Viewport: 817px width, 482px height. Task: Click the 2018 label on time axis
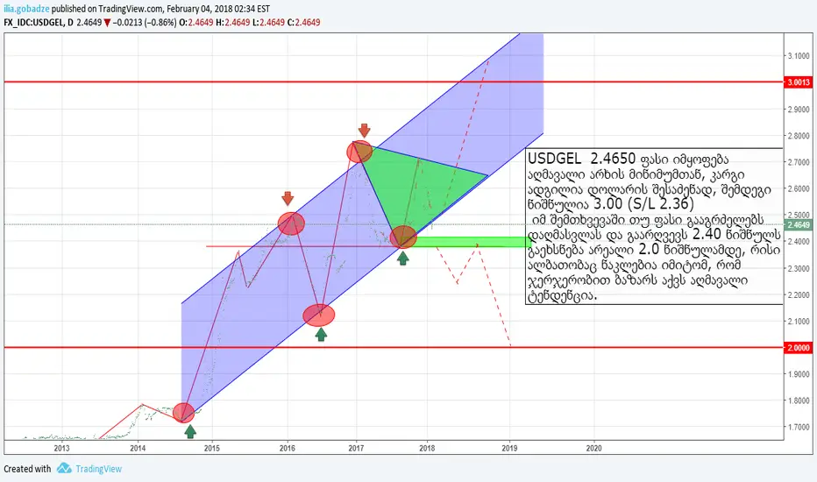[427, 448]
